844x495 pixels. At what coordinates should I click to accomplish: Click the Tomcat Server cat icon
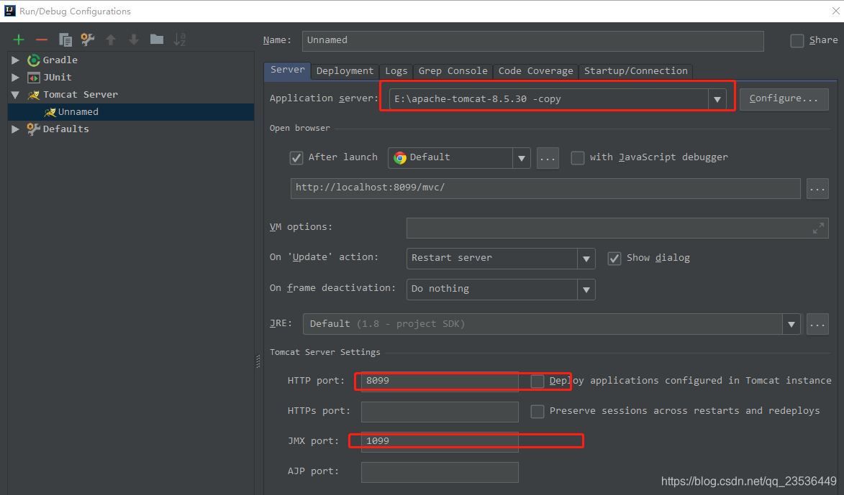34,95
